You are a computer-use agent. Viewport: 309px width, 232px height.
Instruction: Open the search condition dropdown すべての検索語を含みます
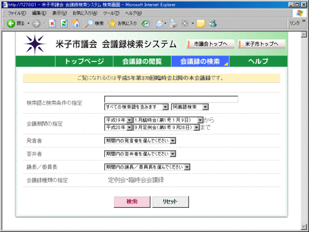click(136, 107)
